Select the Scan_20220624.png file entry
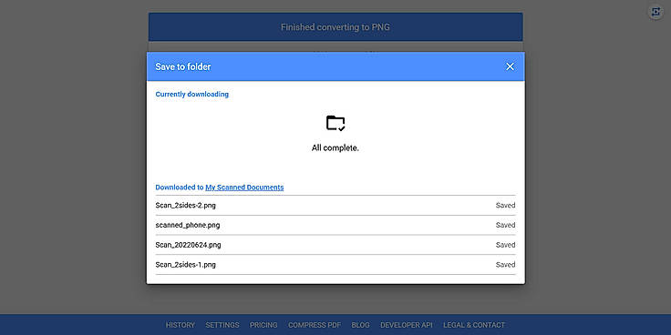 pos(335,245)
